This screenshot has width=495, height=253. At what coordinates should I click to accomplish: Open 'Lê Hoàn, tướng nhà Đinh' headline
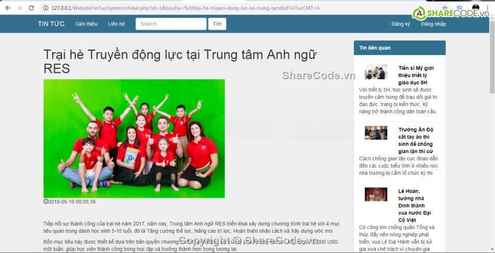click(x=415, y=205)
